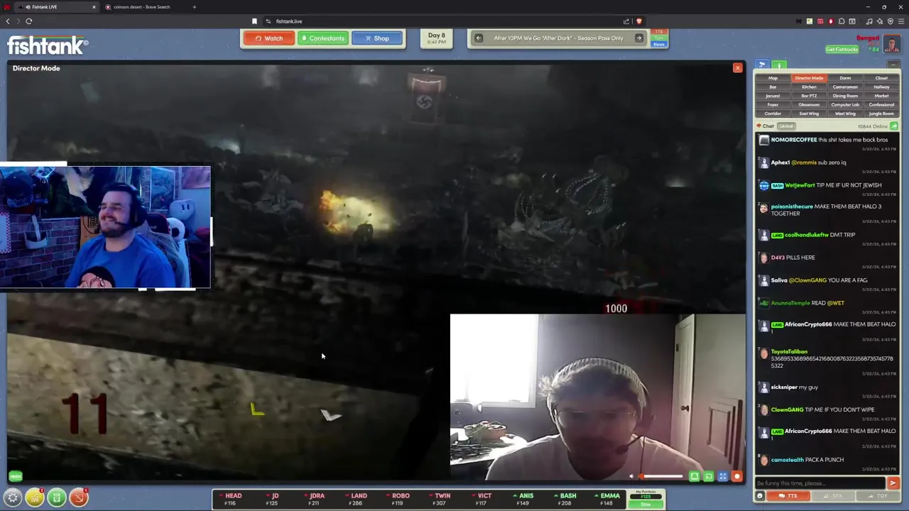This screenshot has height=511, width=909.
Task: Click the Get Fishbucks button
Action: pyautogui.click(x=842, y=49)
